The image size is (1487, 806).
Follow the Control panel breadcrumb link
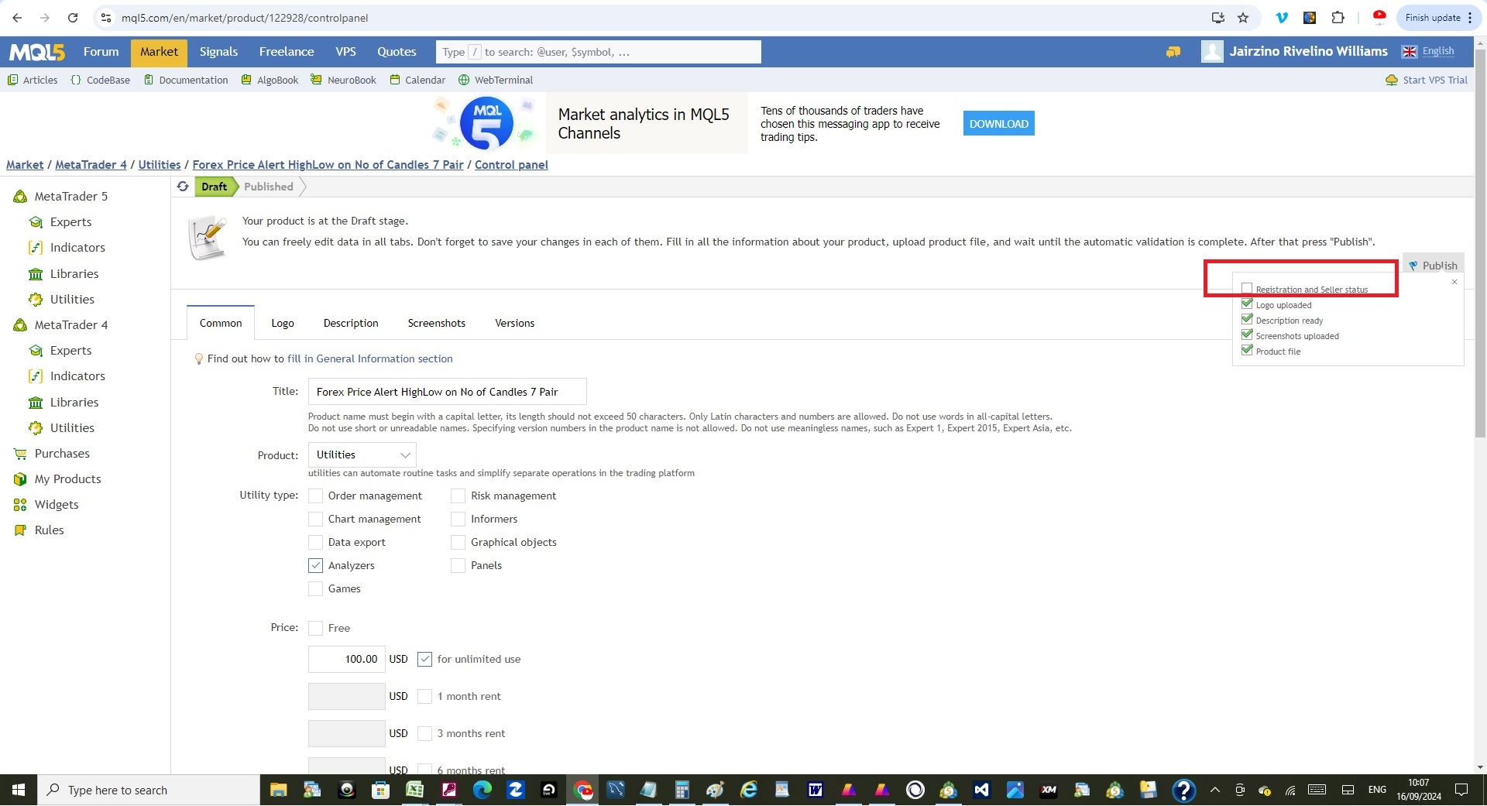(511, 165)
